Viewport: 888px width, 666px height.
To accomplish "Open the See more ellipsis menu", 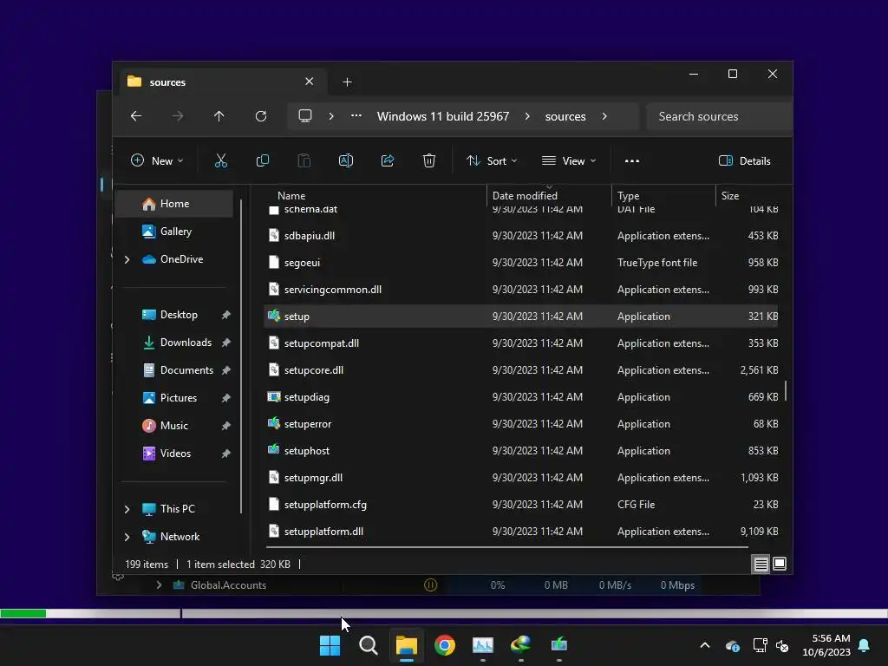I will point(632,160).
